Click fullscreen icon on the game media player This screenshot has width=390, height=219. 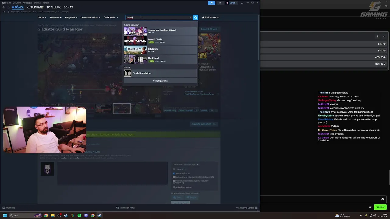[157, 100]
